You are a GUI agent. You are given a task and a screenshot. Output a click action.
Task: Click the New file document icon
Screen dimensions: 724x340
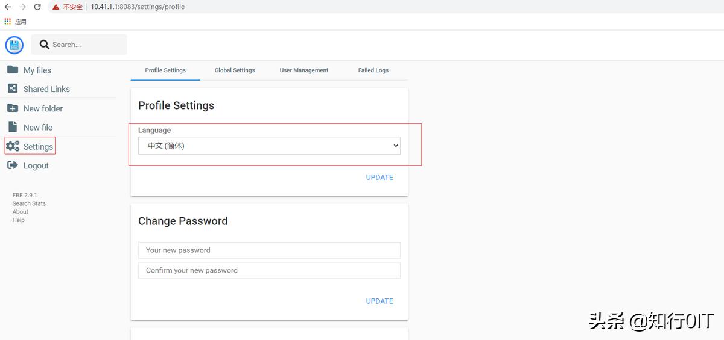click(x=13, y=127)
